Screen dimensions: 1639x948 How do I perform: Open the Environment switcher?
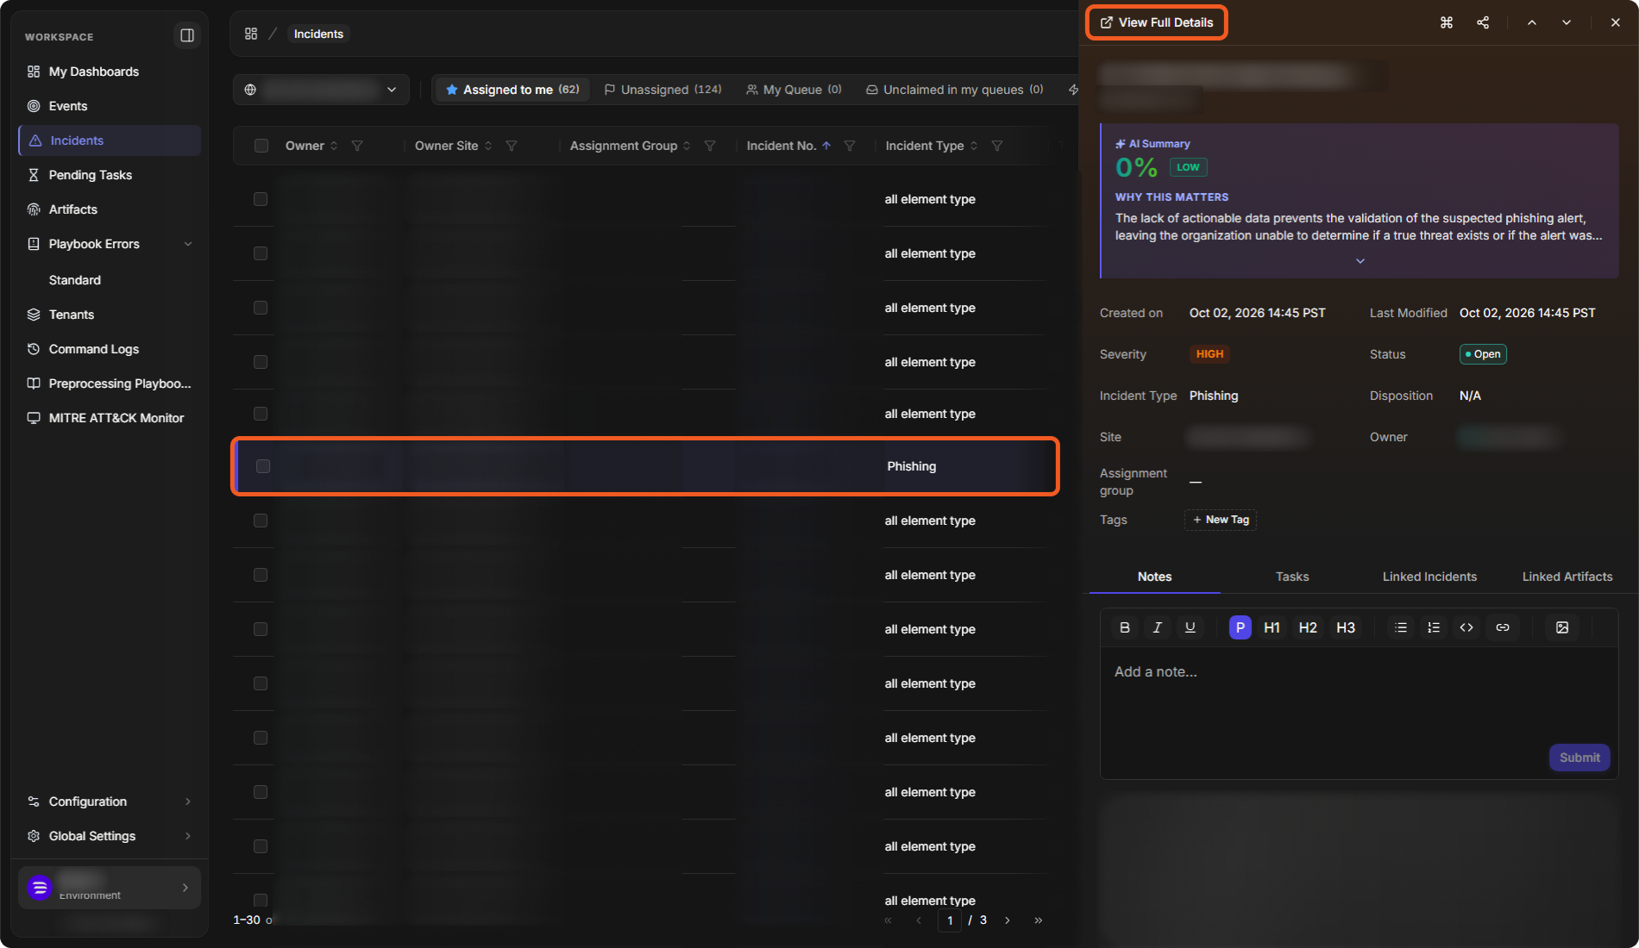pos(110,888)
